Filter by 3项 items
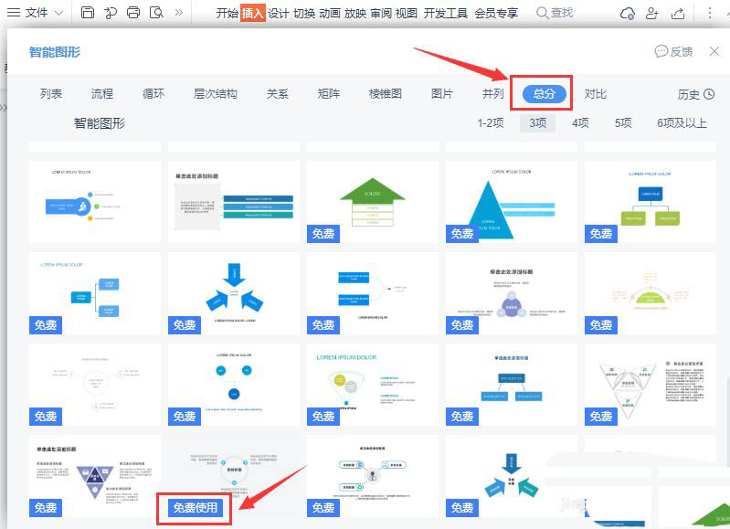The width and height of the screenshot is (730, 529). [537, 123]
